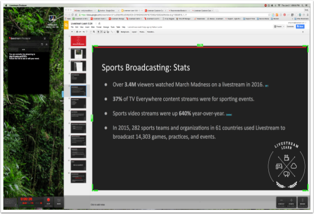
Task: Click the Zoom In plus control at bottom right
Action: pos(291,202)
